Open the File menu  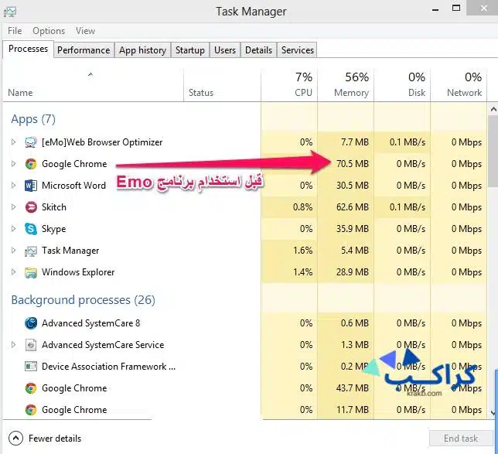(x=15, y=31)
